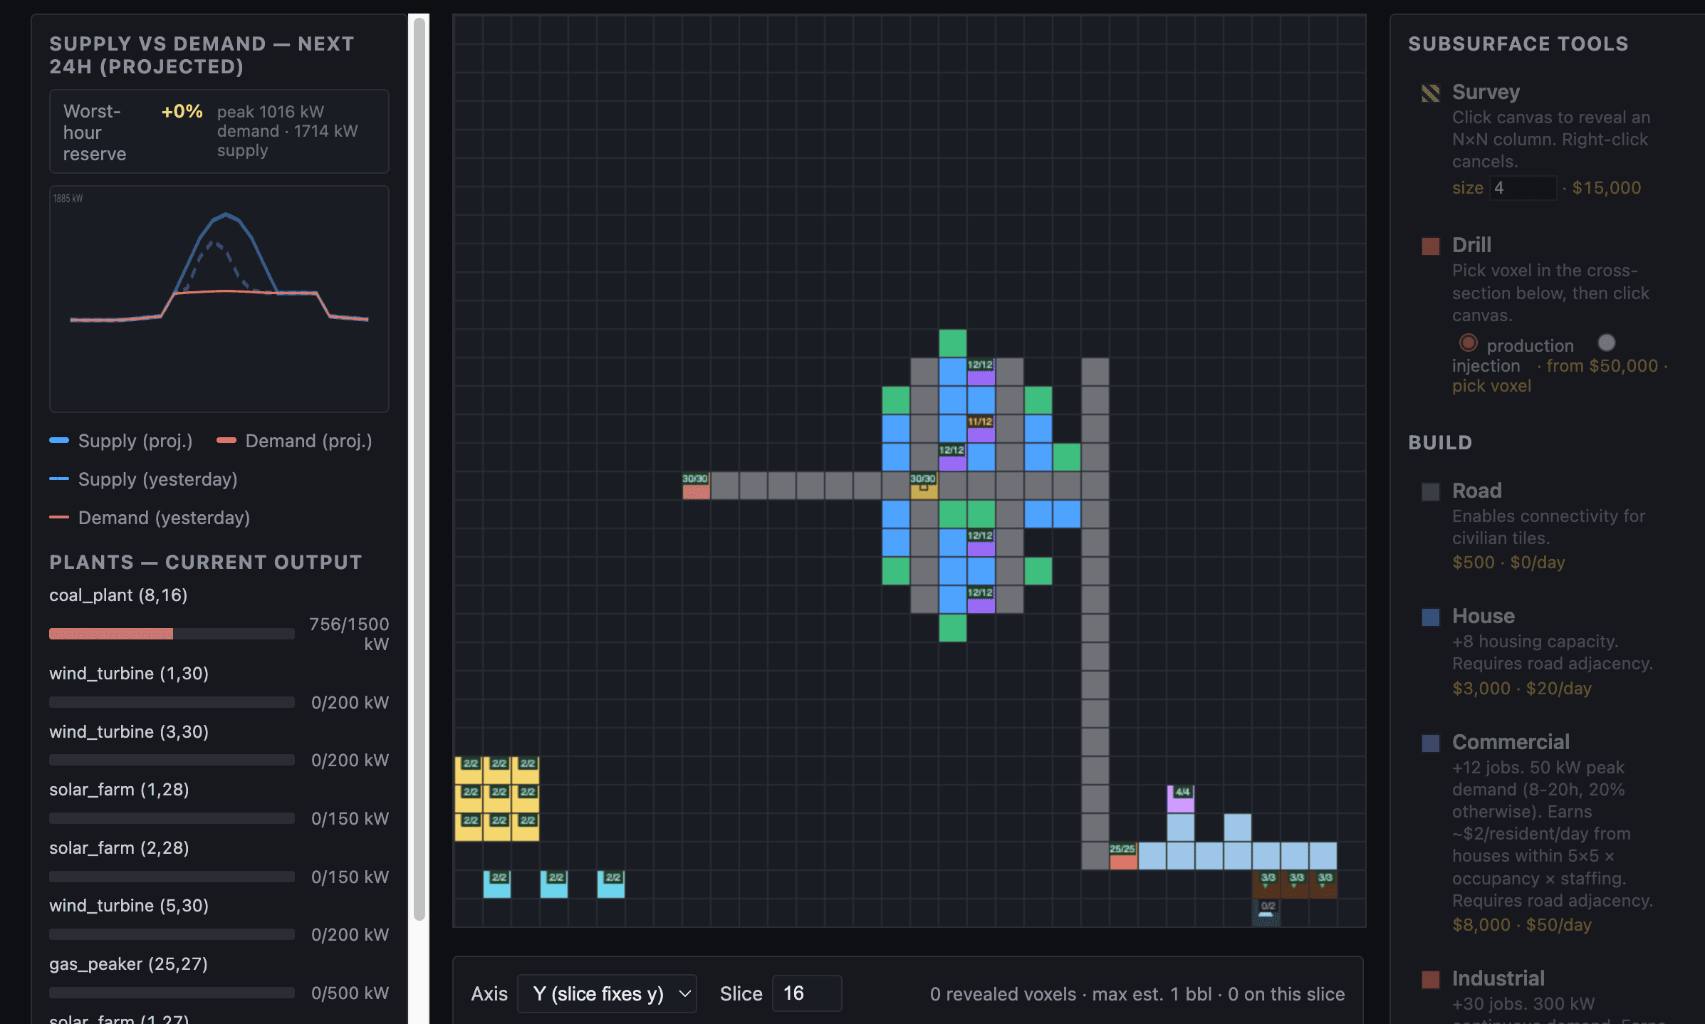Image resolution: width=1705 pixels, height=1024 pixels.
Task: Select the Drill tool red icon
Action: tap(1430, 246)
